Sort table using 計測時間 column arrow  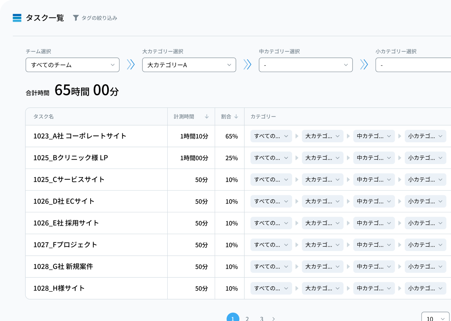click(207, 117)
